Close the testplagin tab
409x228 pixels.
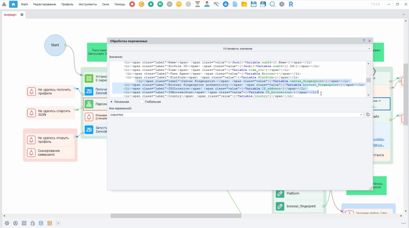click(x=22, y=15)
